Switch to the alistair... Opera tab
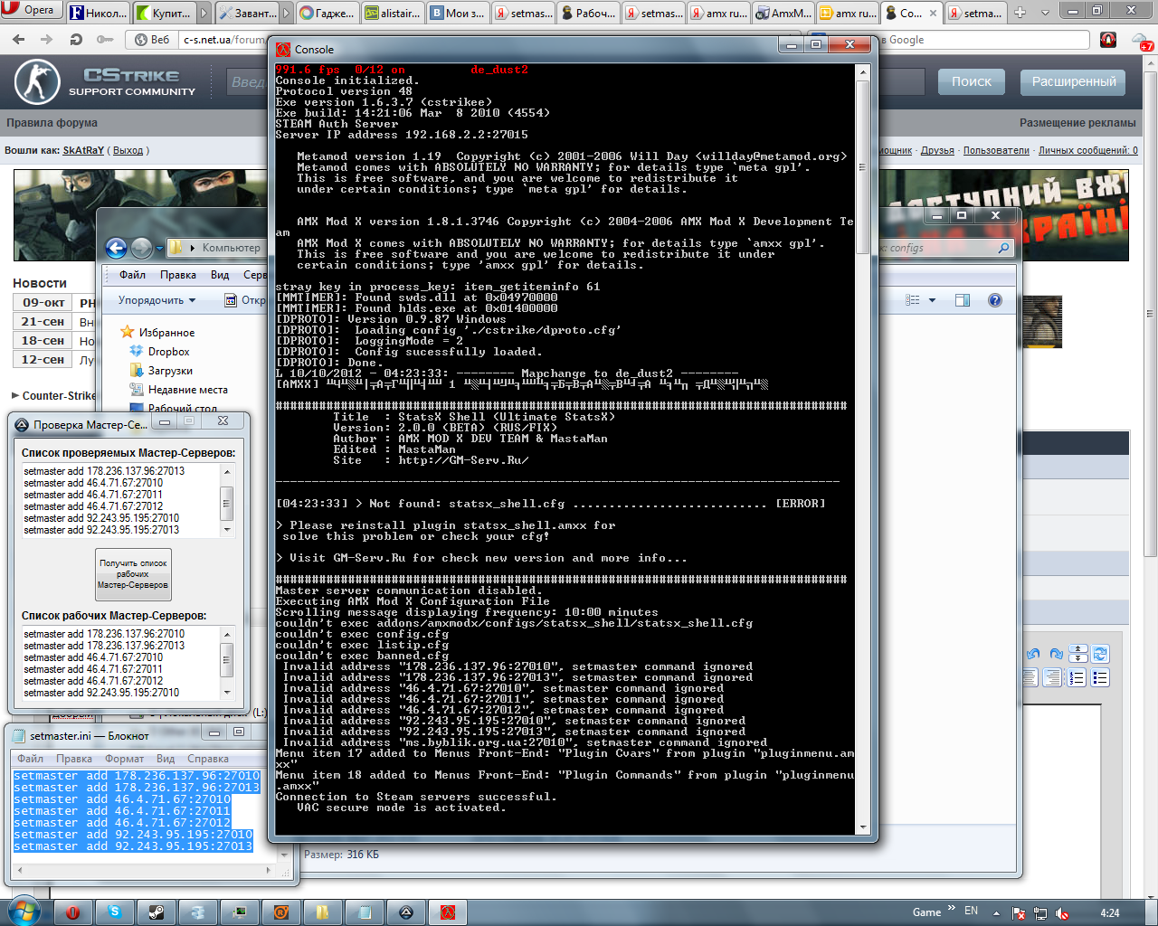The height and width of the screenshot is (926, 1158). point(392,13)
